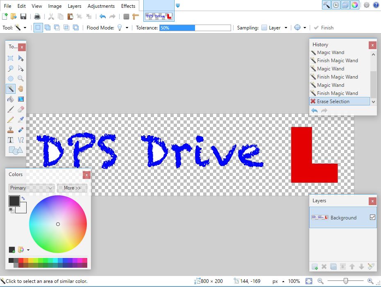This screenshot has width=381, height=287.
Task: Select the Text tool
Action: pyautogui.click(x=11, y=140)
